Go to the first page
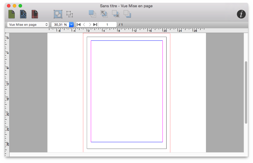Viewport: 253px width, 163px height. (x=78, y=25)
